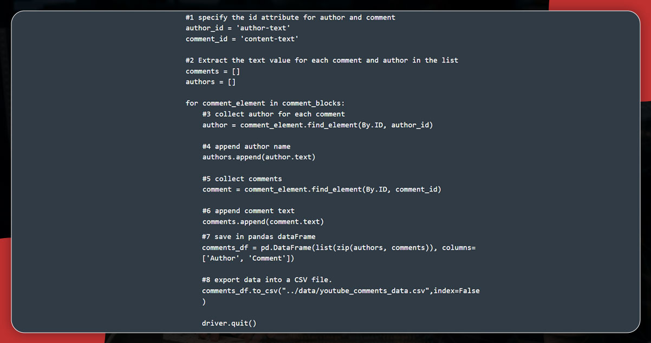Click the '#7 save in pandas dataFrame' comment
651x343 pixels.
(x=258, y=236)
